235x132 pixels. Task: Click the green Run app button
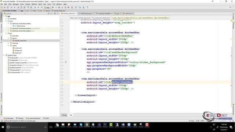[53, 7]
